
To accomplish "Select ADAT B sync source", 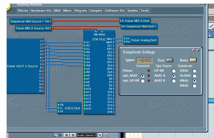I will click(x=174, y=81).
